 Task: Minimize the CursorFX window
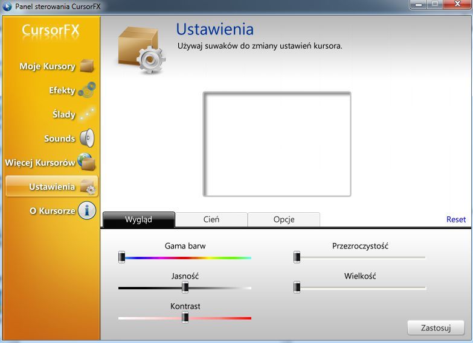point(419,4)
